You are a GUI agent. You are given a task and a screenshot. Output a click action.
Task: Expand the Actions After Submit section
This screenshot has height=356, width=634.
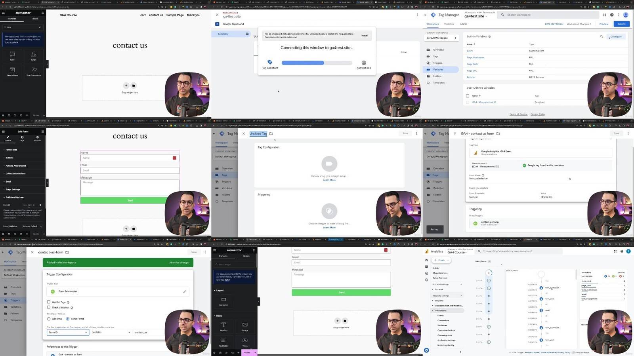[x=23, y=166]
